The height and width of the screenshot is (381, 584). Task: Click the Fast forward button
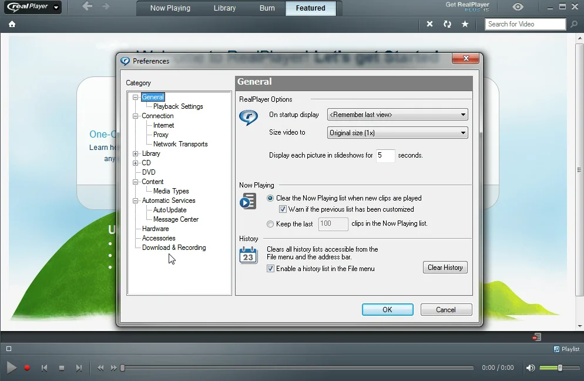click(x=113, y=368)
